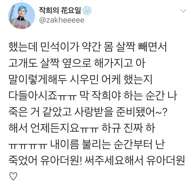Click the white heart emoji ending the tweet
The width and height of the screenshot is (194, 184).
[13, 176]
